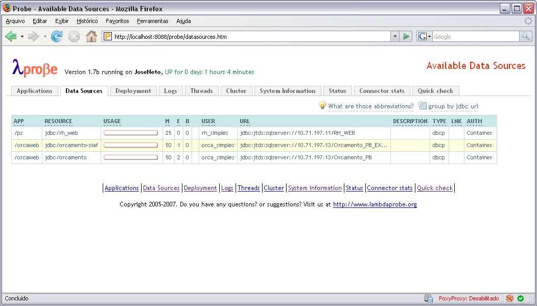Click the green Go arrow button

coord(406,36)
